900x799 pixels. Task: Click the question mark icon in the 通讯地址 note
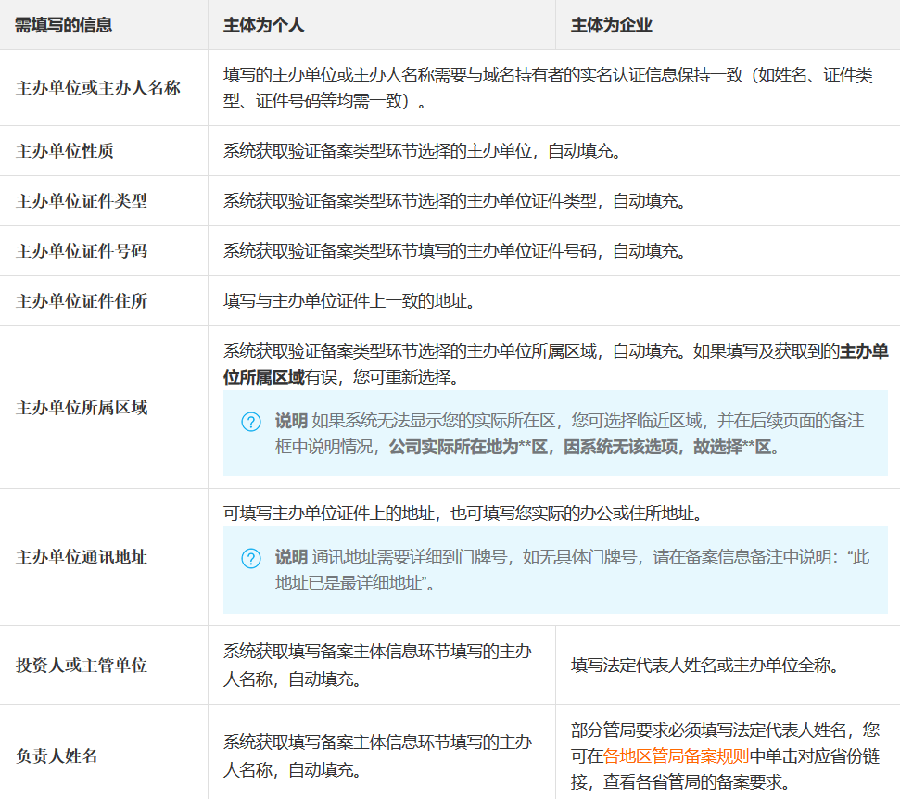[251, 558]
